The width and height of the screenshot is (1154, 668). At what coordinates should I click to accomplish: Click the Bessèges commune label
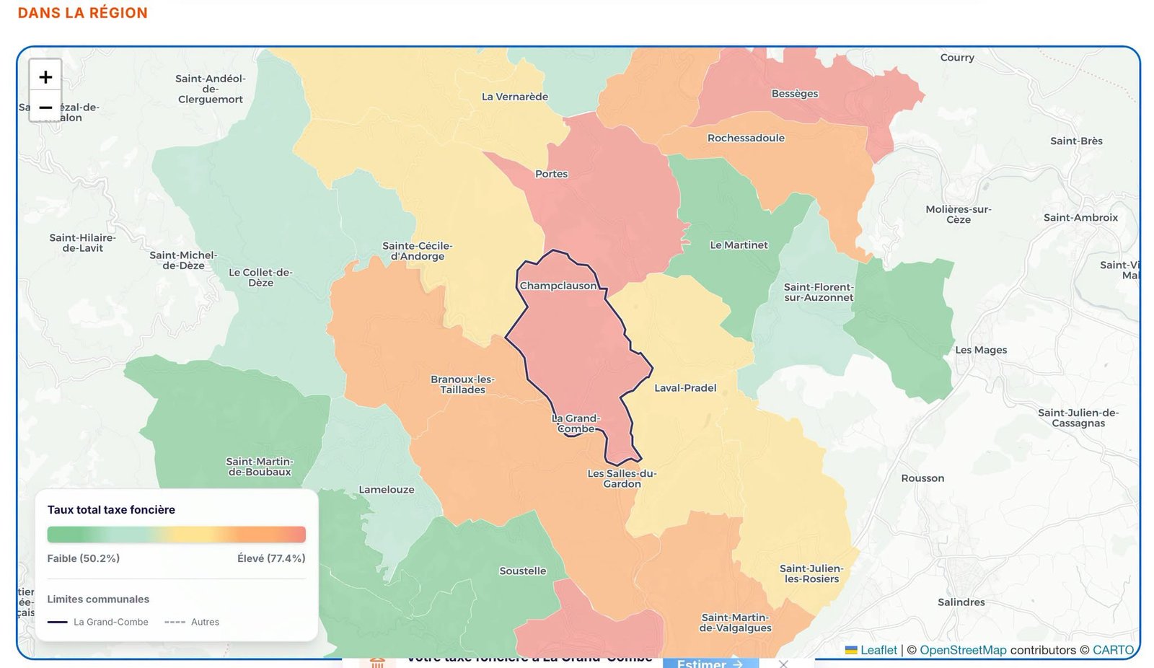tap(795, 94)
